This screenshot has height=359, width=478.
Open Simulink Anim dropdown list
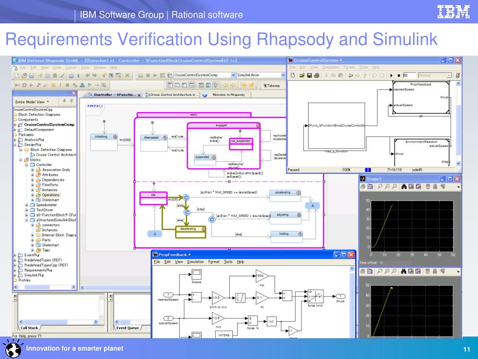(283, 75)
